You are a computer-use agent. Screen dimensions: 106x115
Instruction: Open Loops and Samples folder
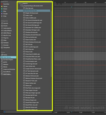9,69
